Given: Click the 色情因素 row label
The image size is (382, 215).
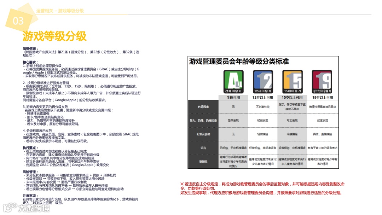Looking at the screenshot, I should (x=203, y=107).
